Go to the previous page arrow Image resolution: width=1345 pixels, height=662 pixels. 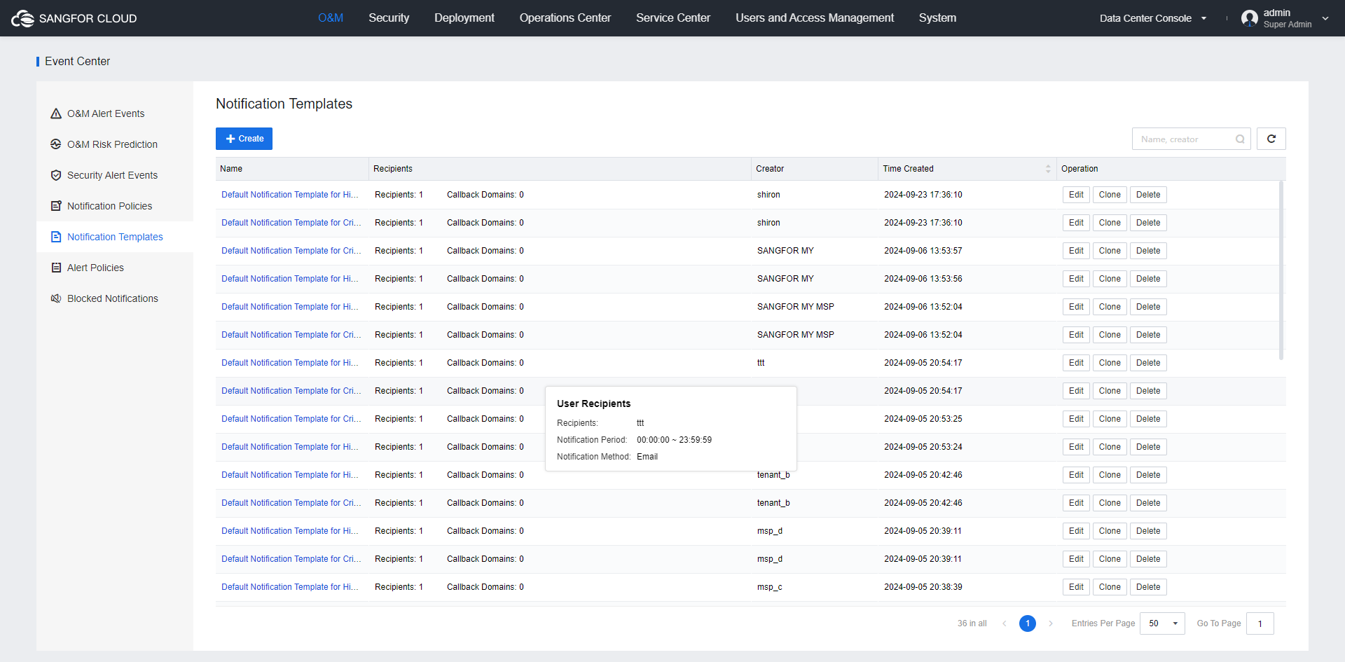click(1005, 623)
